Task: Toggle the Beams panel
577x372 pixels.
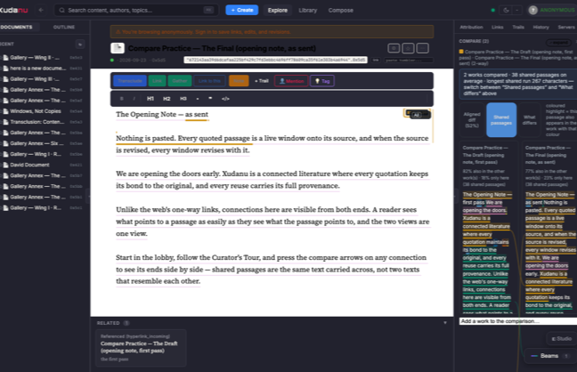Action: point(549,356)
